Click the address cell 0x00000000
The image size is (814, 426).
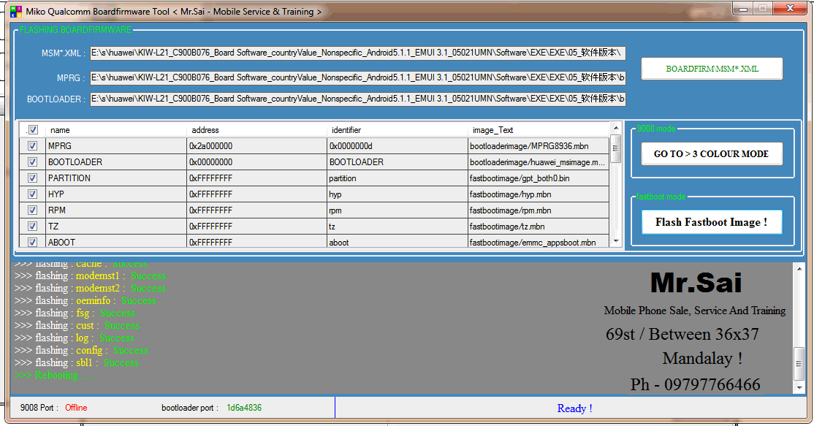[x=257, y=162]
